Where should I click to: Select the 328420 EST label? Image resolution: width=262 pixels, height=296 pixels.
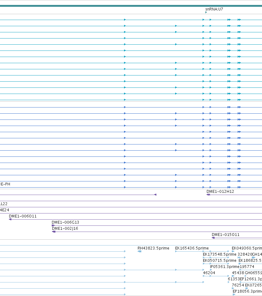(245, 254)
